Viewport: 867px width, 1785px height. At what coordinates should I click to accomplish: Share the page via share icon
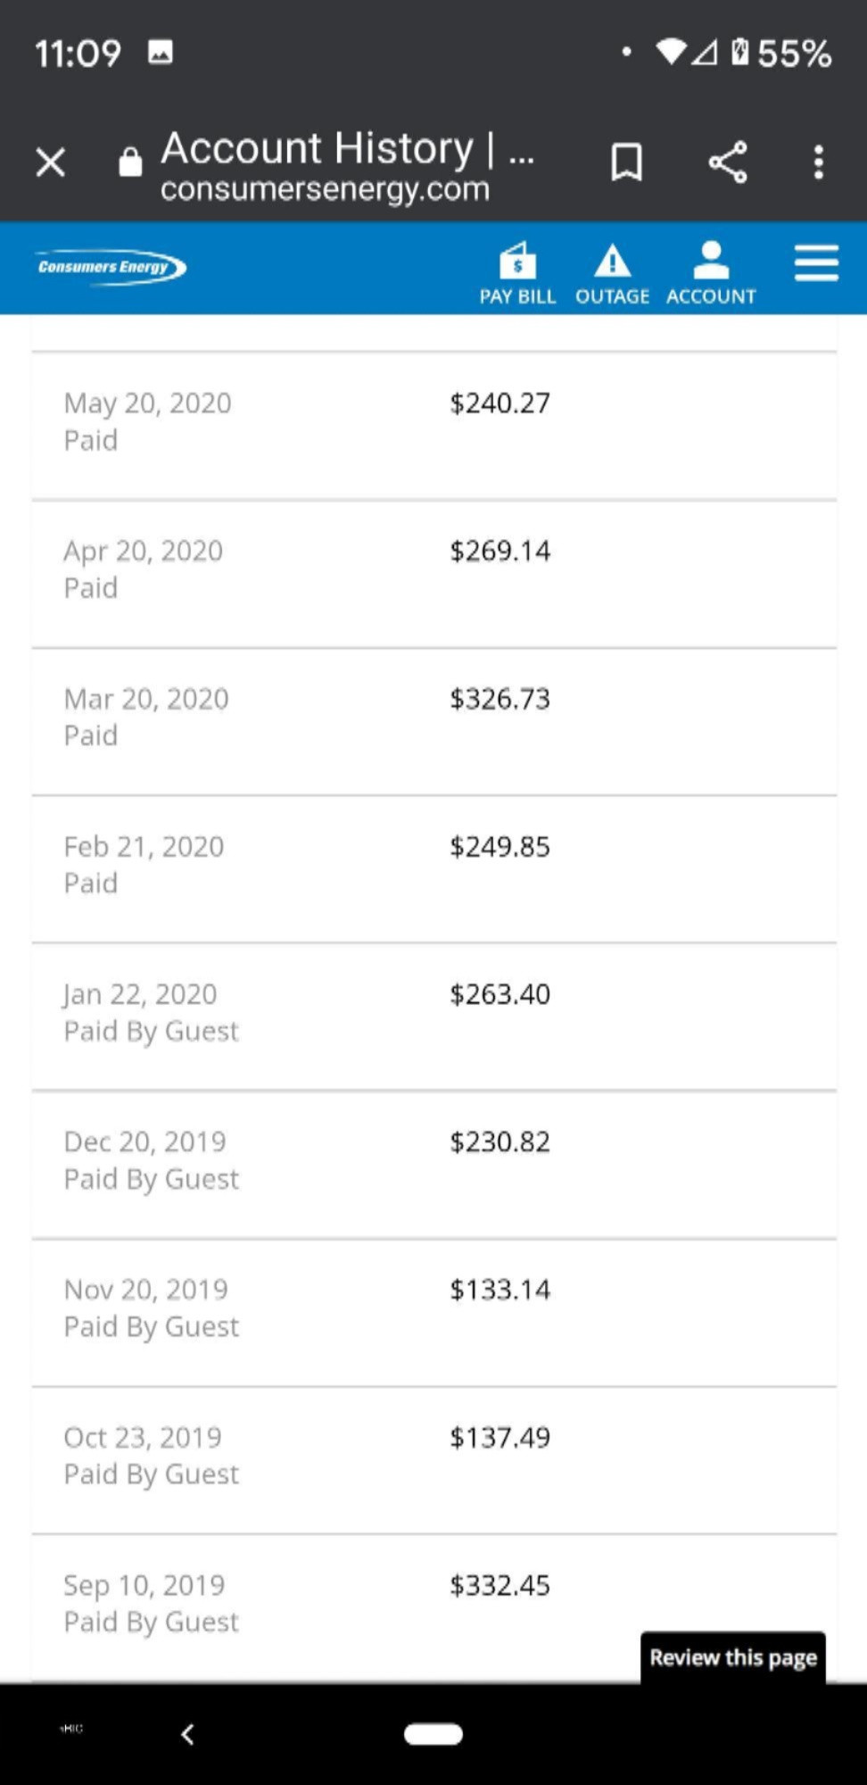[728, 162]
